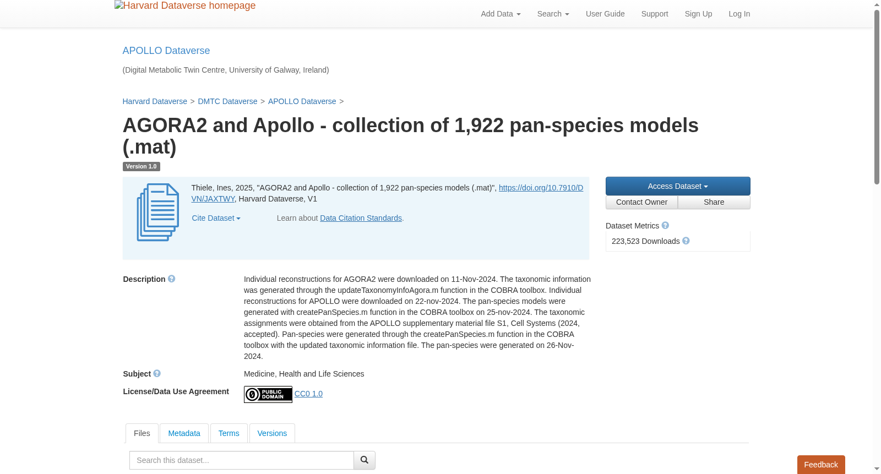Switch to the Terms tab

tap(229, 433)
